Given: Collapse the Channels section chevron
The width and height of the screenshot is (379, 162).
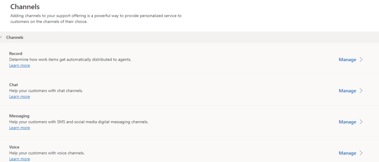Looking at the screenshot, I should [1, 37].
